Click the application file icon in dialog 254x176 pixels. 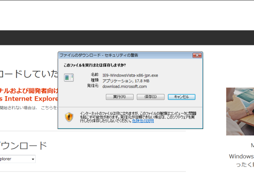tap(69, 77)
